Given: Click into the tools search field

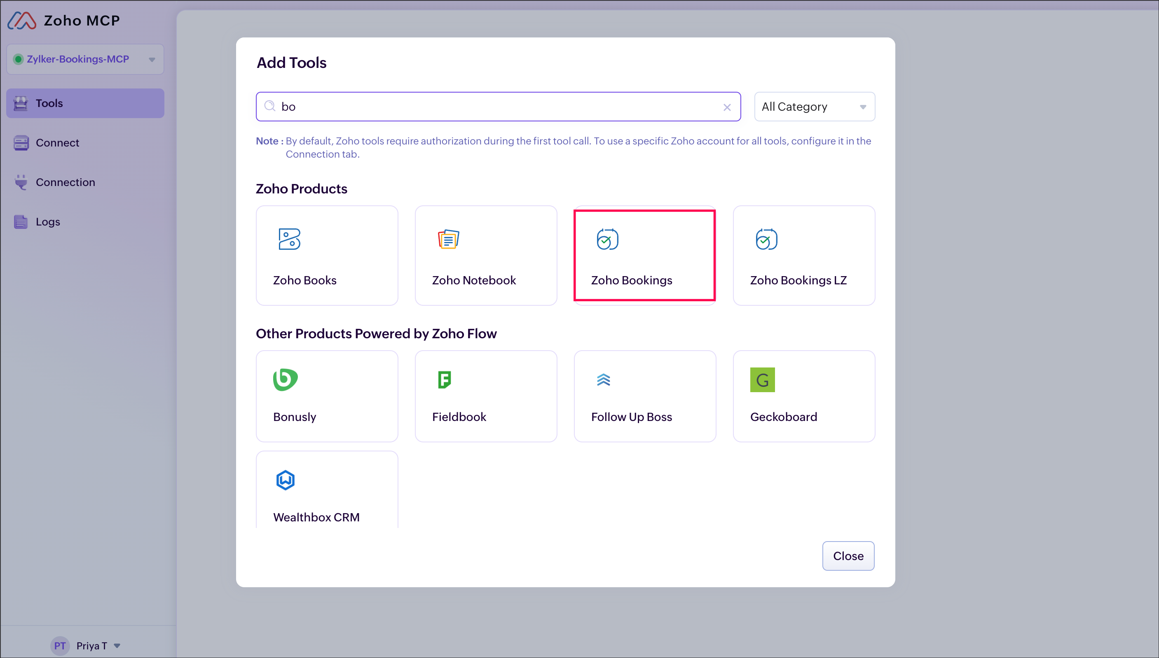Looking at the screenshot, I should coord(498,107).
